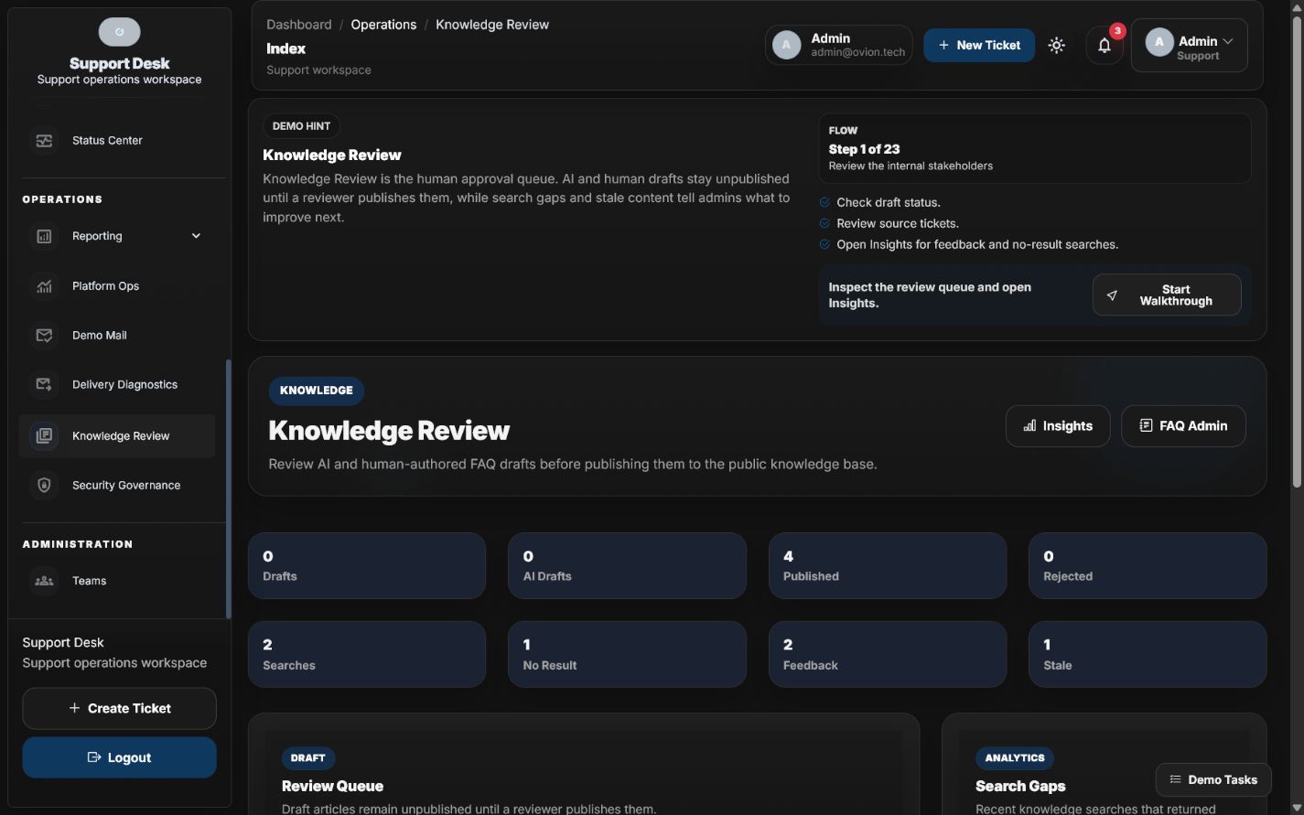This screenshot has width=1304, height=815.
Task: Open Security Governance page
Action: [x=117, y=486]
